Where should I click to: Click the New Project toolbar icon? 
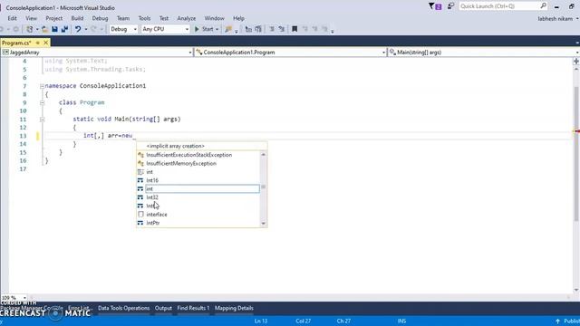[x=30, y=29]
